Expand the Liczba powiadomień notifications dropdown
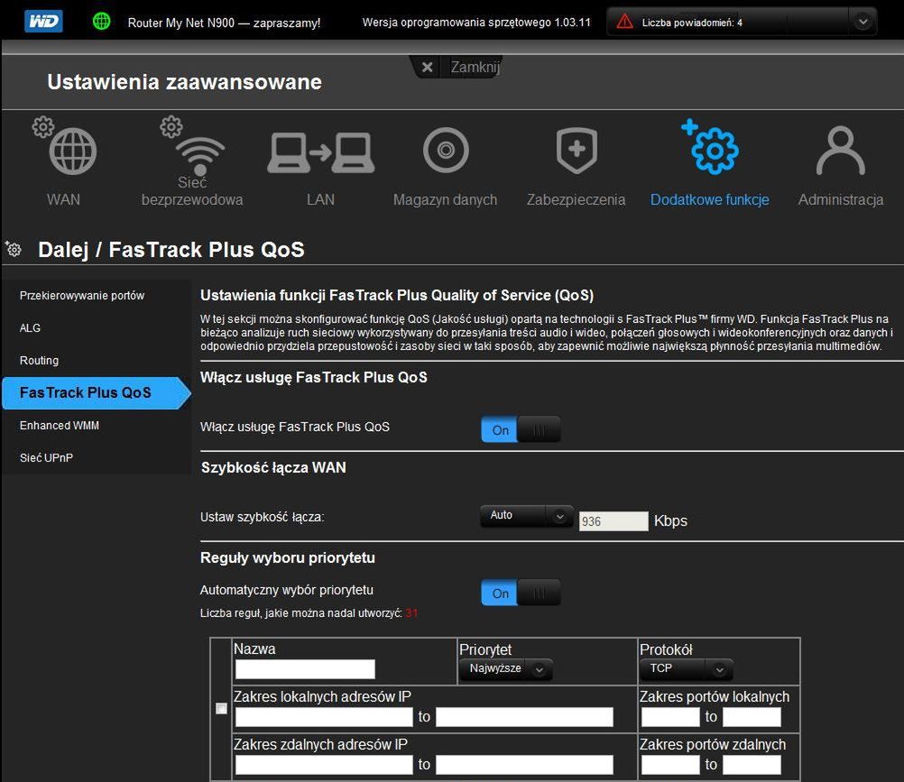Screen dimensions: 904x782 click(862, 22)
